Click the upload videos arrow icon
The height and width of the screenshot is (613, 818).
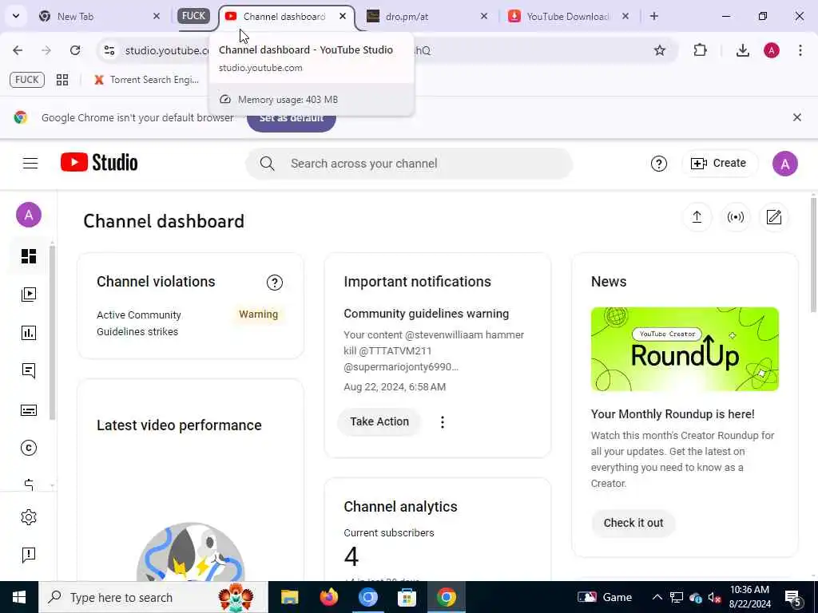click(x=697, y=217)
